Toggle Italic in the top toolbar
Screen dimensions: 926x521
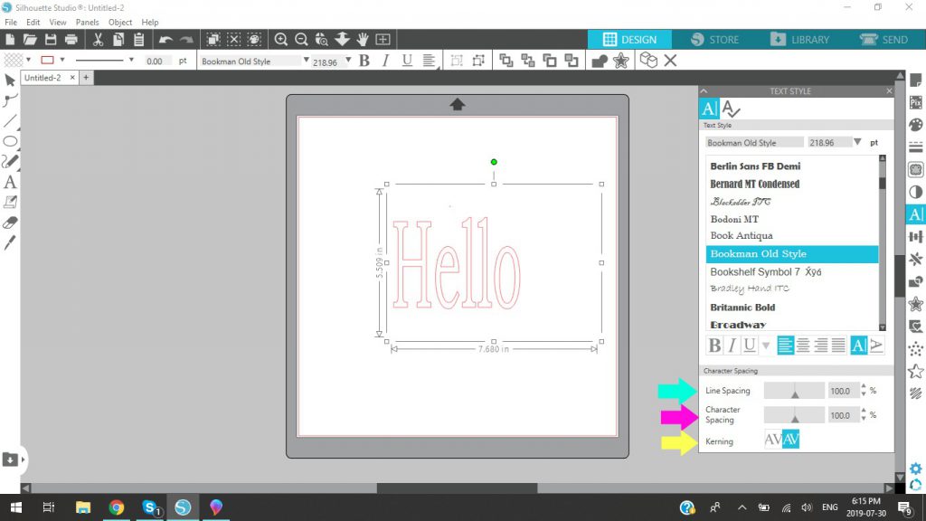pos(385,61)
